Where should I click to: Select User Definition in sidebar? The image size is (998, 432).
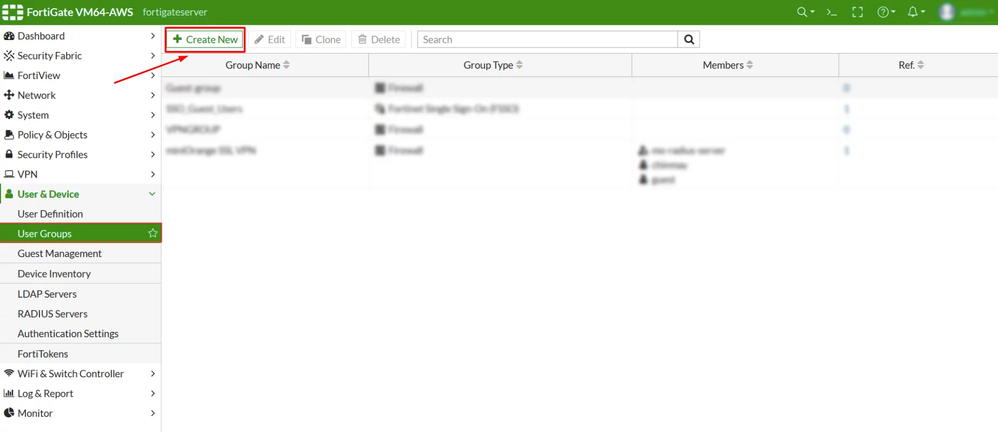[x=80, y=214]
